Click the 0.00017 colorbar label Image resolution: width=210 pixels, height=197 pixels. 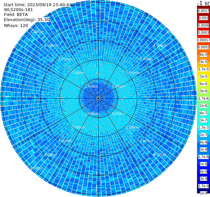[204, 40]
